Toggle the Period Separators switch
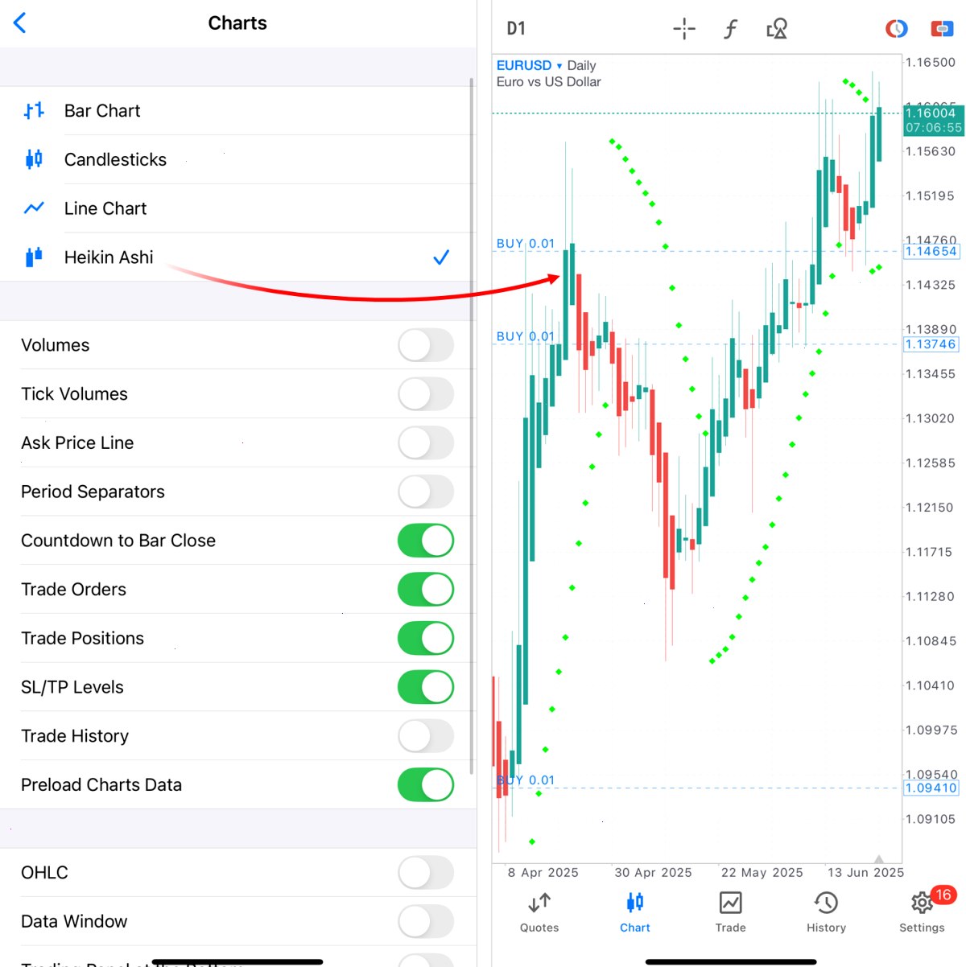The image size is (966, 967). tap(426, 492)
